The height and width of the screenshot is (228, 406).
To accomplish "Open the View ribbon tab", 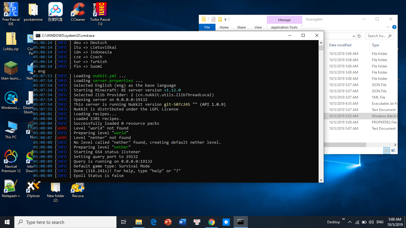I will point(258,27).
